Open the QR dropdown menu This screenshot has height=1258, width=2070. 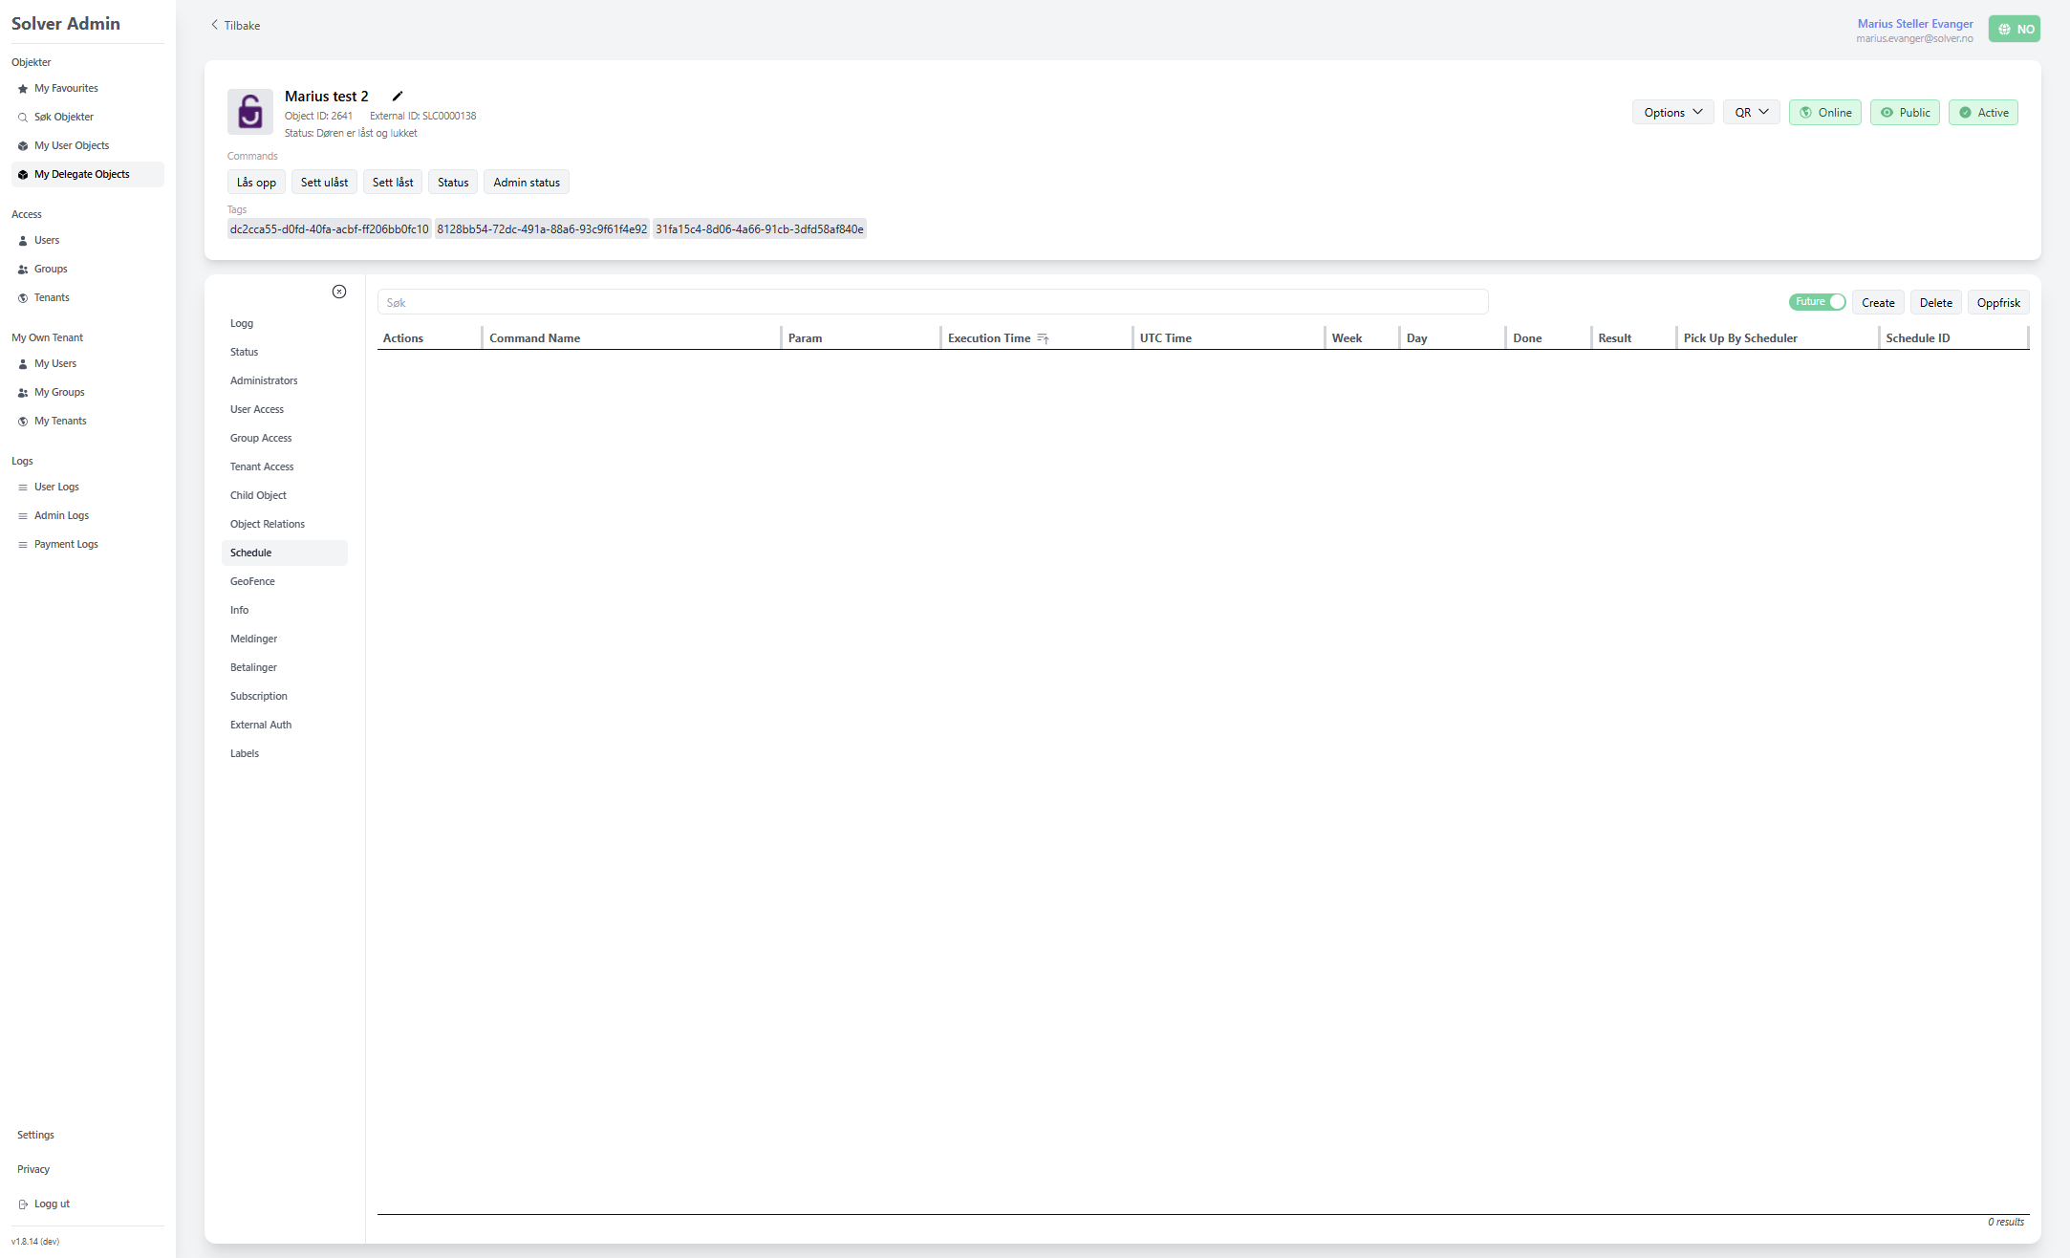click(x=1752, y=113)
